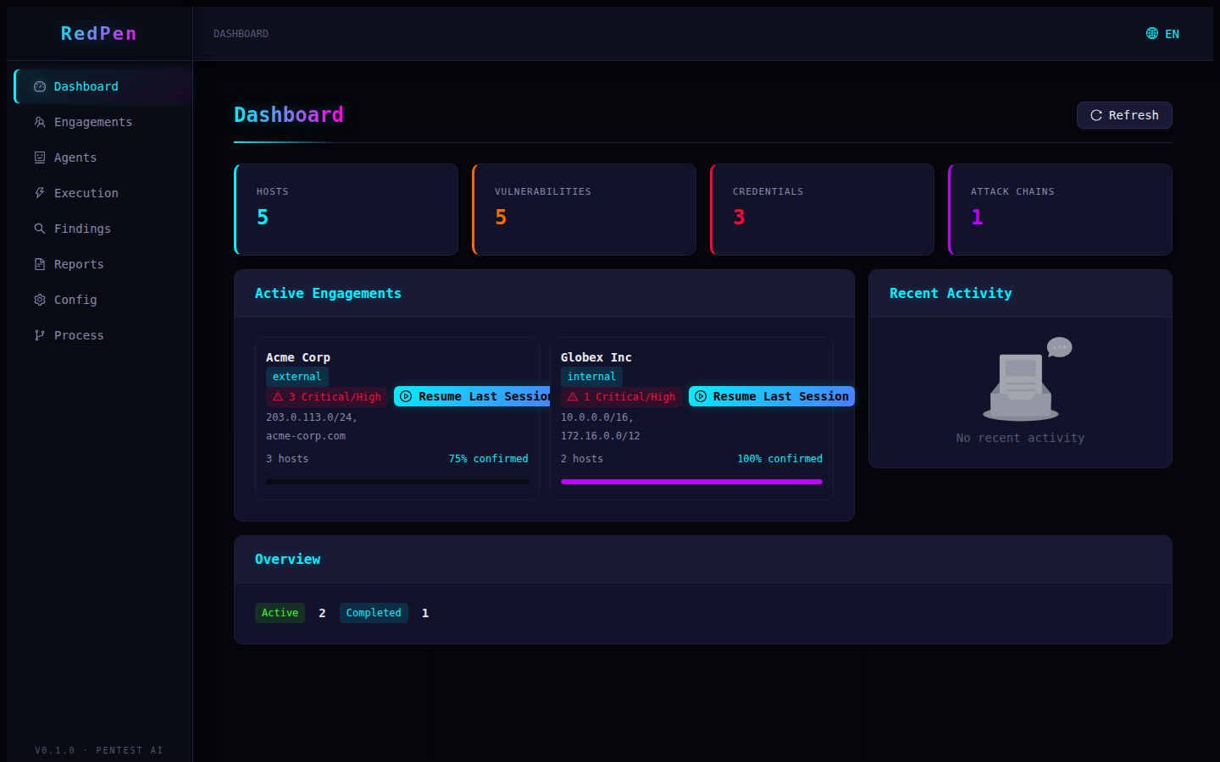Click the Reports document icon
1220x762 pixels.
click(40, 264)
